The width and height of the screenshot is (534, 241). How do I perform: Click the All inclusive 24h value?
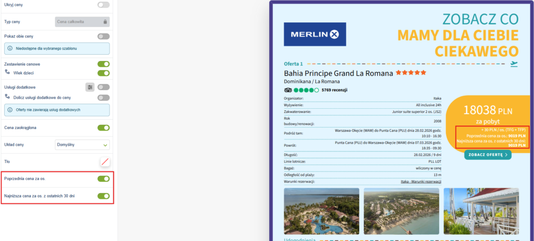click(429, 105)
